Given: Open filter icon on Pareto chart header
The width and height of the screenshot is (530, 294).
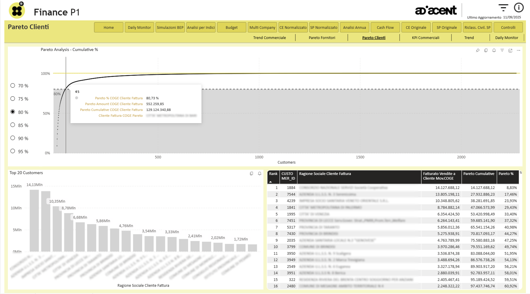Looking at the screenshot, I should click(x=502, y=50).
